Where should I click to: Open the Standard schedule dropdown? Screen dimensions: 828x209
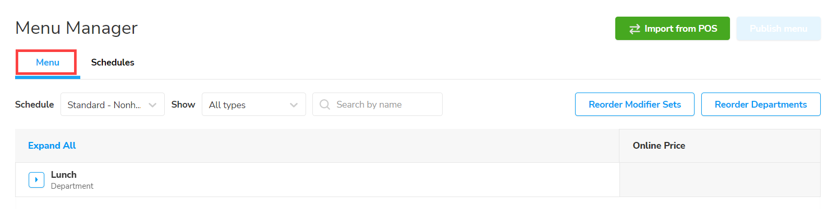pos(112,104)
